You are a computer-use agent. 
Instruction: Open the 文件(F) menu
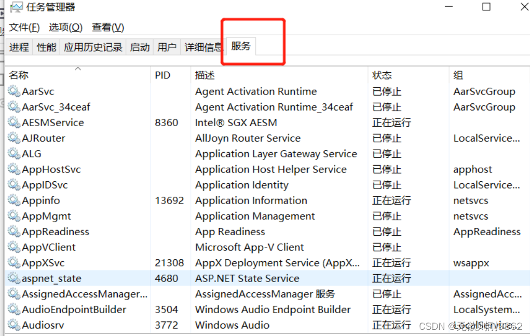tap(24, 27)
